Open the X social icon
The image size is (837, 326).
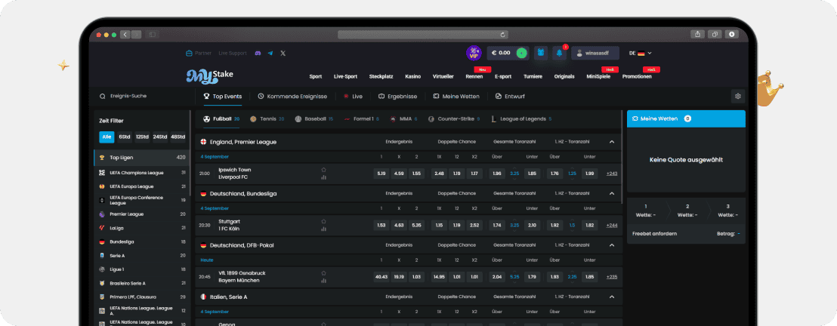pyautogui.click(x=283, y=54)
